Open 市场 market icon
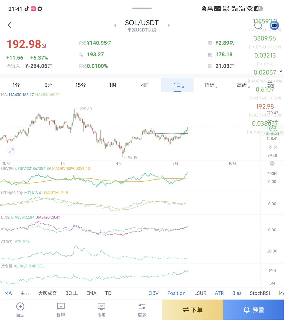 coord(101,306)
